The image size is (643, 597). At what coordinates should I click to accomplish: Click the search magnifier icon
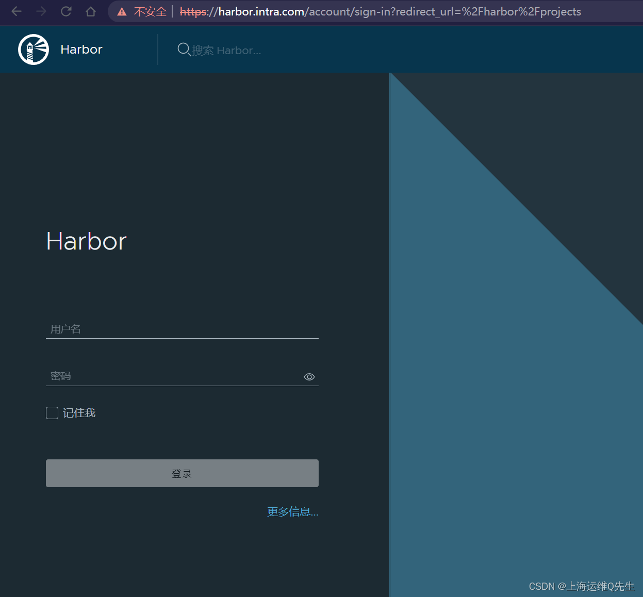tap(184, 49)
